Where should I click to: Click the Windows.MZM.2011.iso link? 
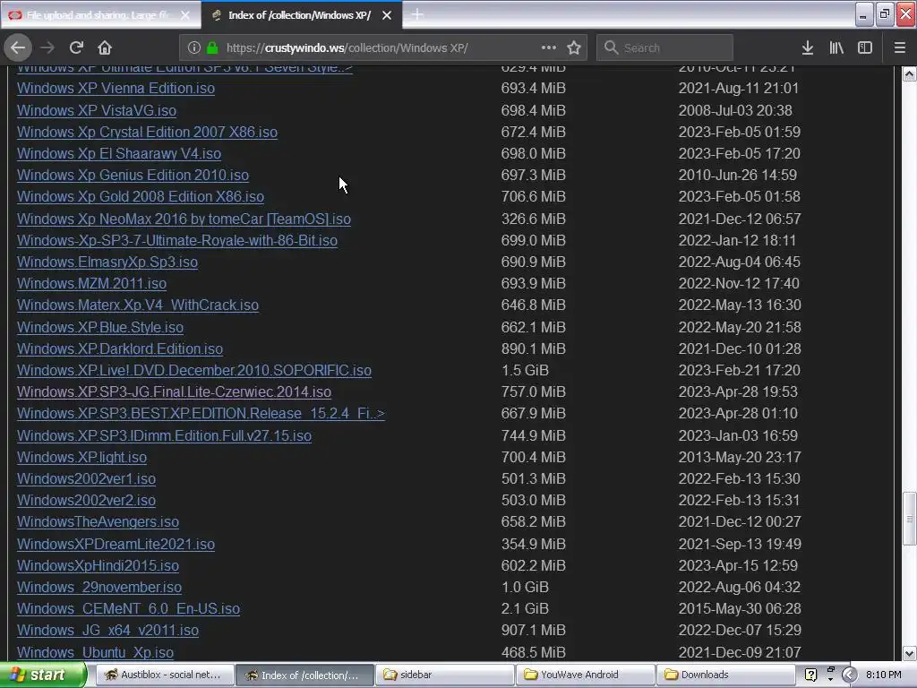tap(92, 284)
